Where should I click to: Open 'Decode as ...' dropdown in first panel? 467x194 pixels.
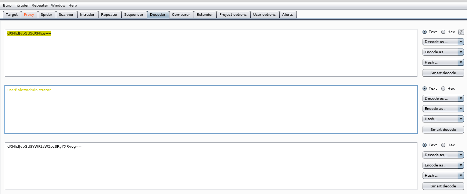click(x=443, y=42)
